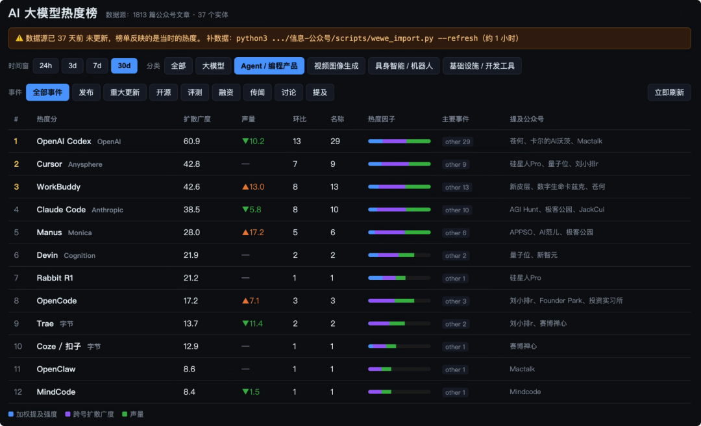Click the ▲13.0 change indicator for WorkBuddy
This screenshot has height=426, width=701.
click(x=253, y=187)
